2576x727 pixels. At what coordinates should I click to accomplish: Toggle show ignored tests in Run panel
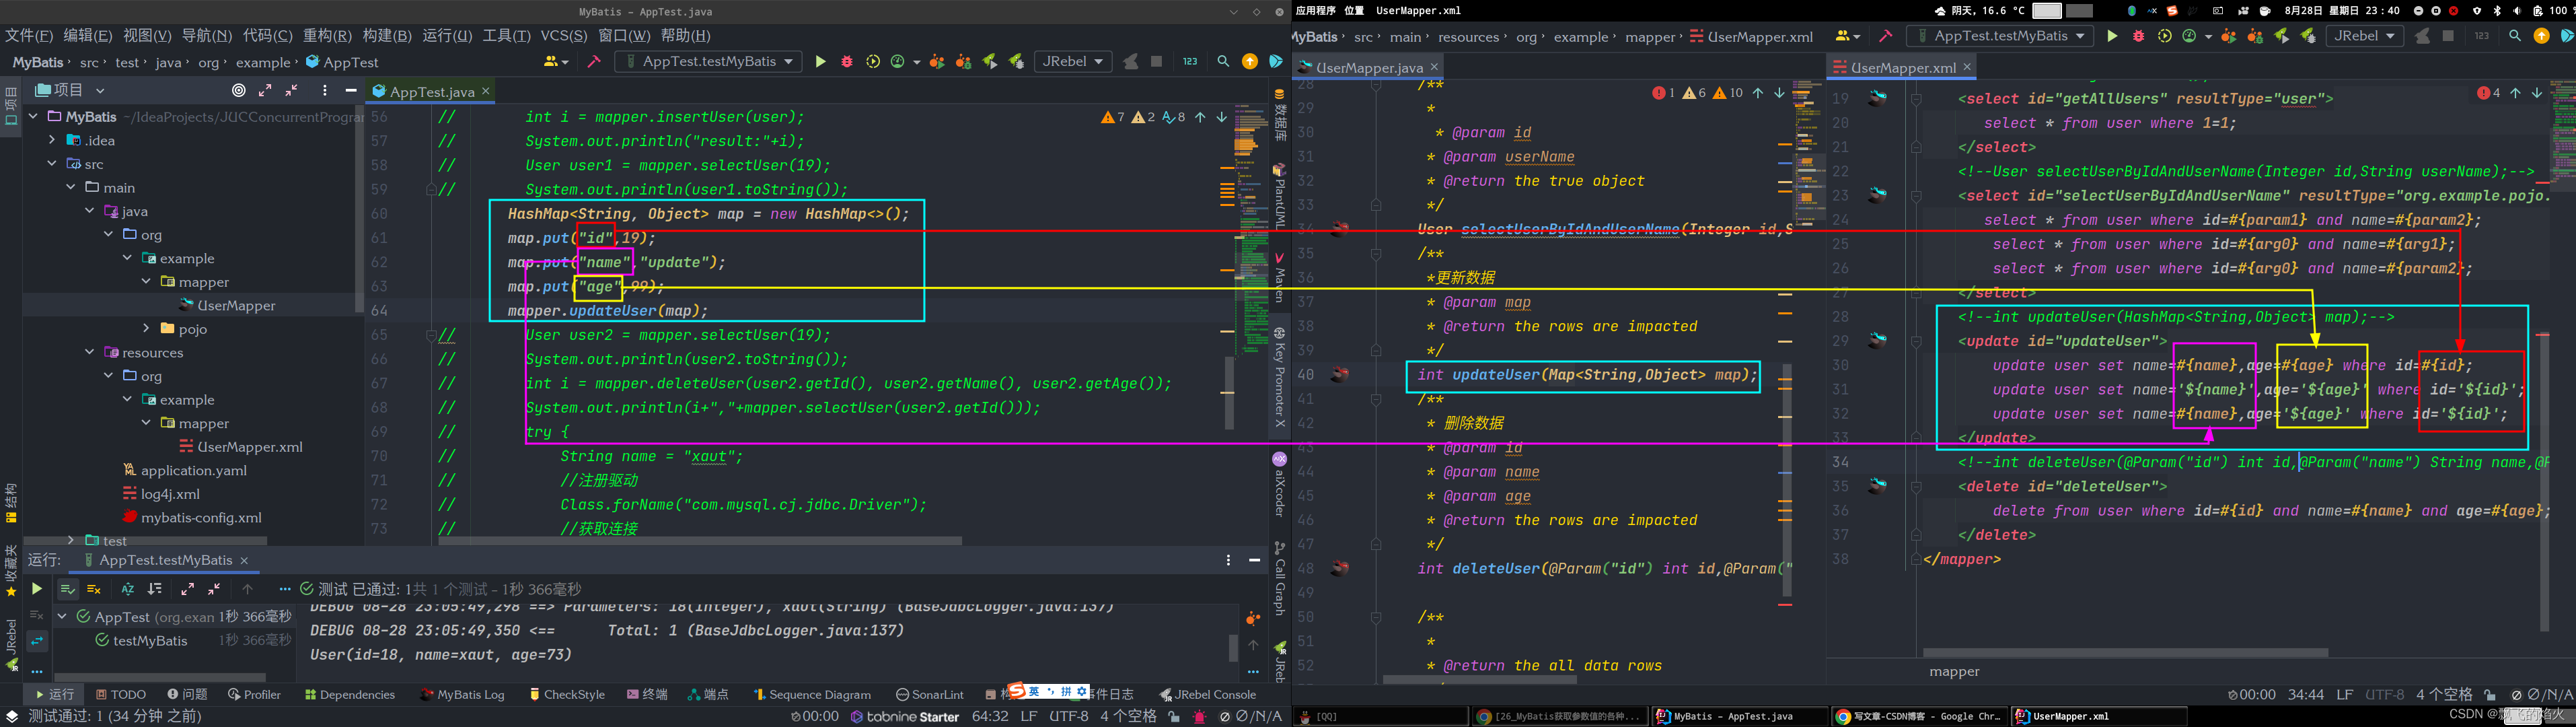[x=94, y=589]
